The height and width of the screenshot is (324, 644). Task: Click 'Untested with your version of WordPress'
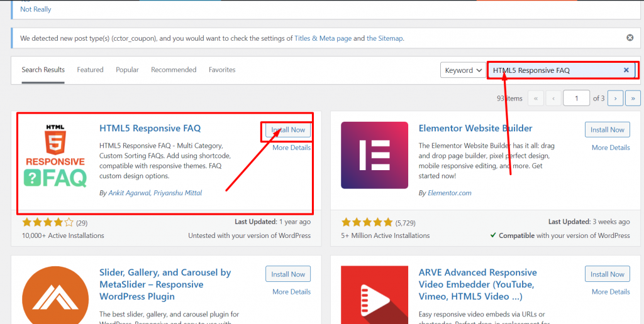pyautogui.click(x=249, y=235)
